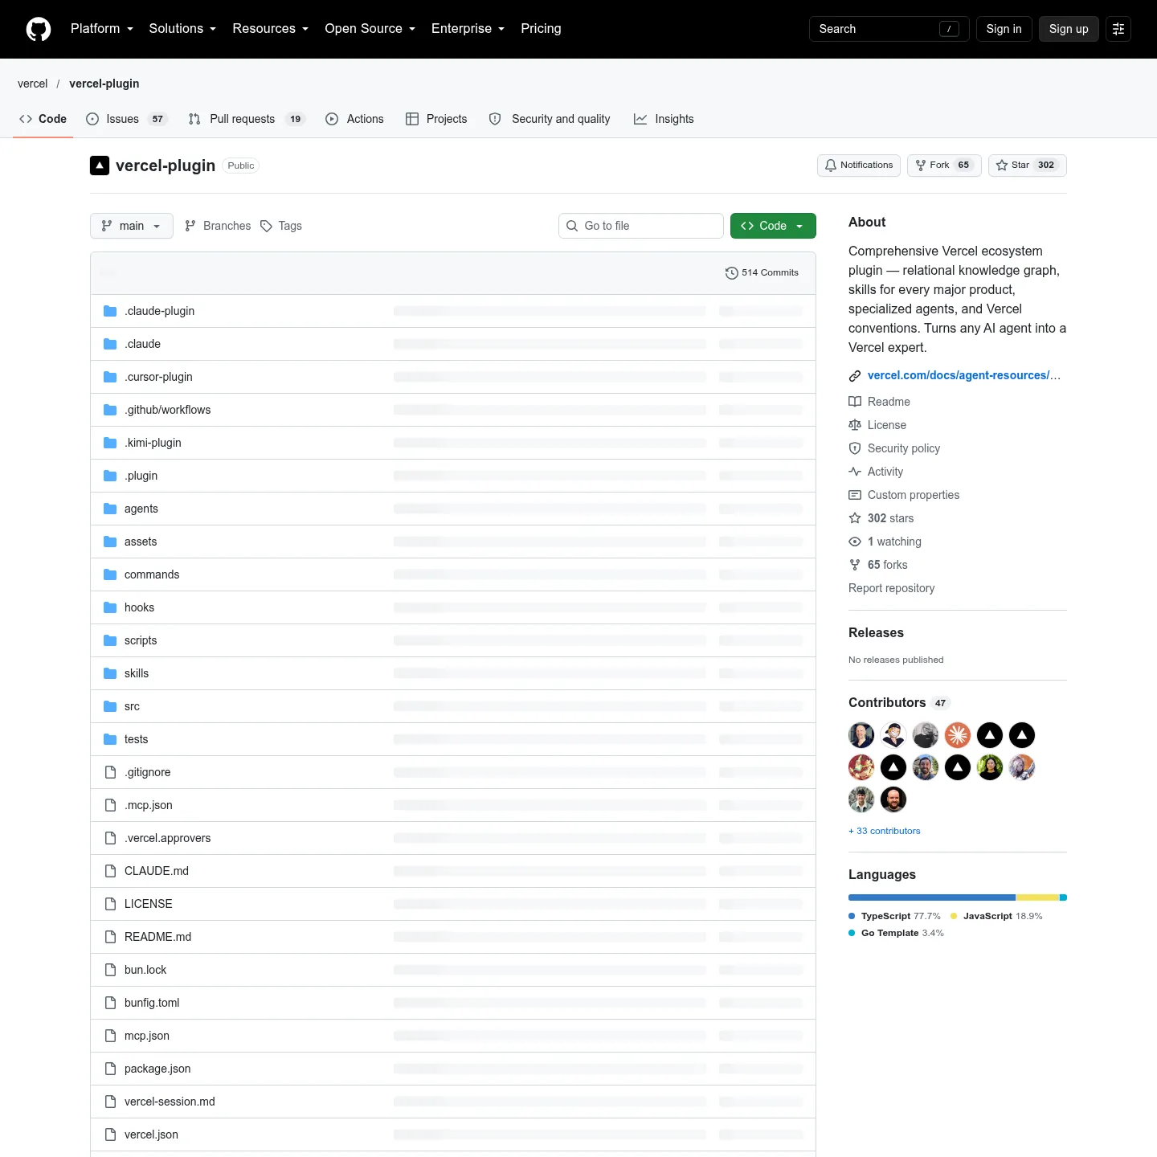Focus the Go to file search field
The width and height of the screenshot is (1157, 1157).
point(641,226)
